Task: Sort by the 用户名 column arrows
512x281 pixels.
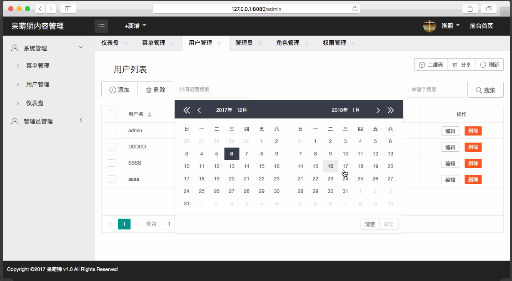Action: [150, 115]
